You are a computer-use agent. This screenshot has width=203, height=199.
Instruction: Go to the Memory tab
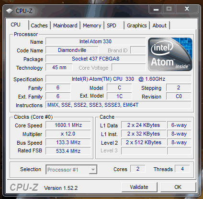92,25
